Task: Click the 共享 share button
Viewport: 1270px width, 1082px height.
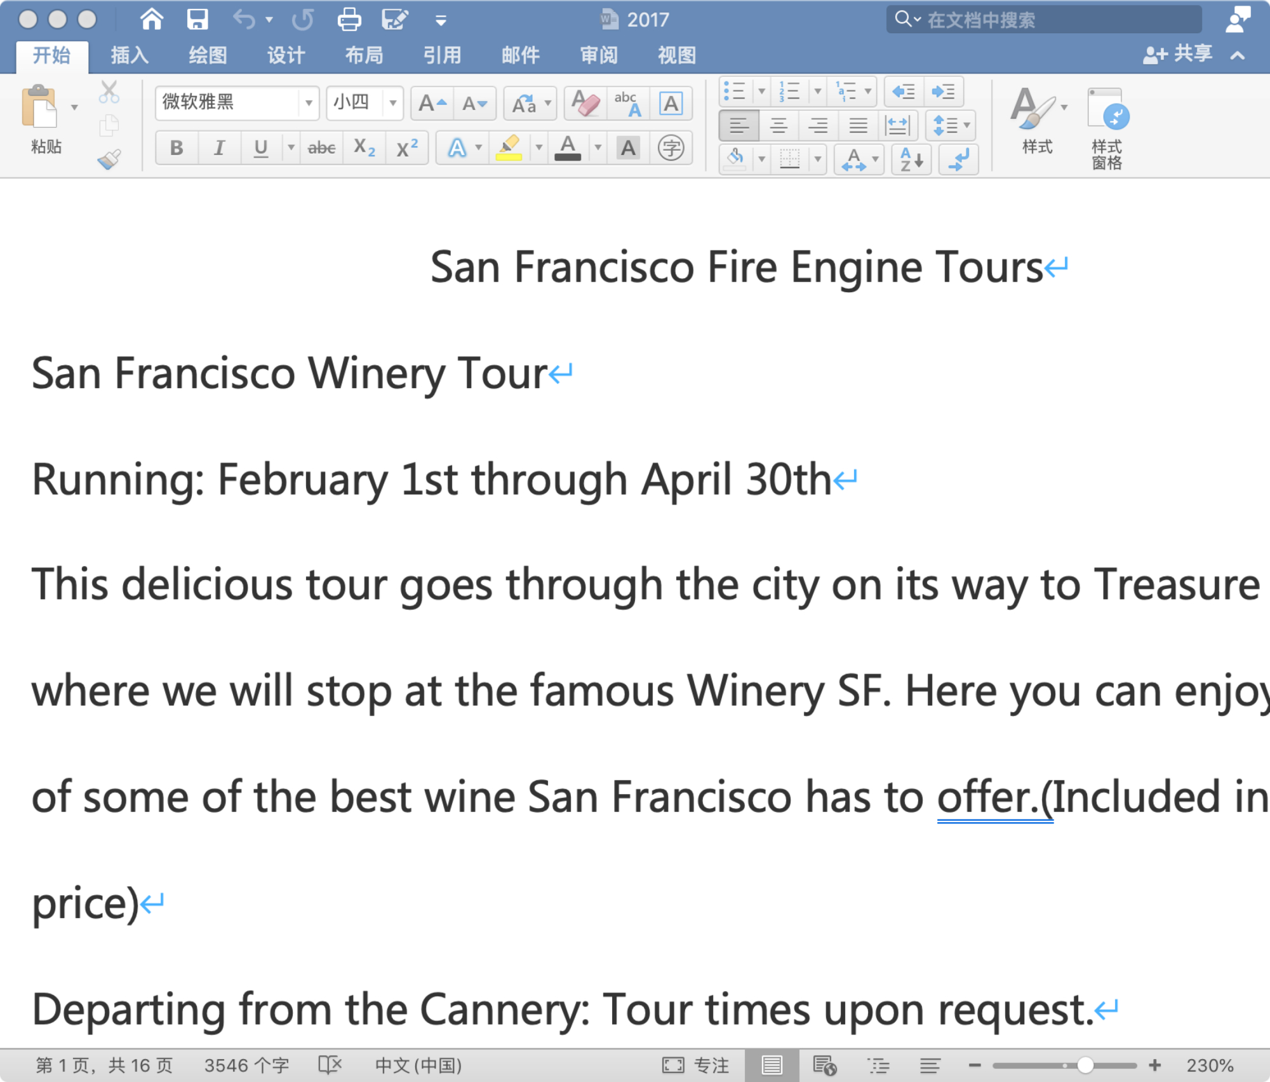Action: click(x=1178, y=55)
